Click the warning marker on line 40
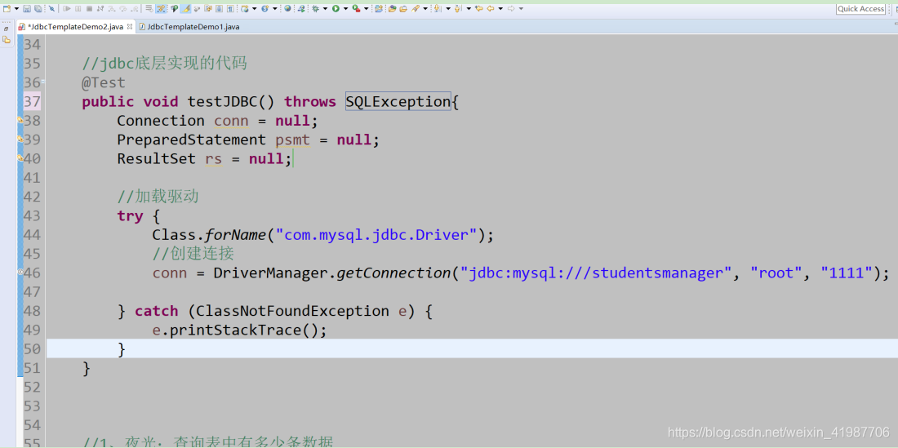 [x=20, y=158]
